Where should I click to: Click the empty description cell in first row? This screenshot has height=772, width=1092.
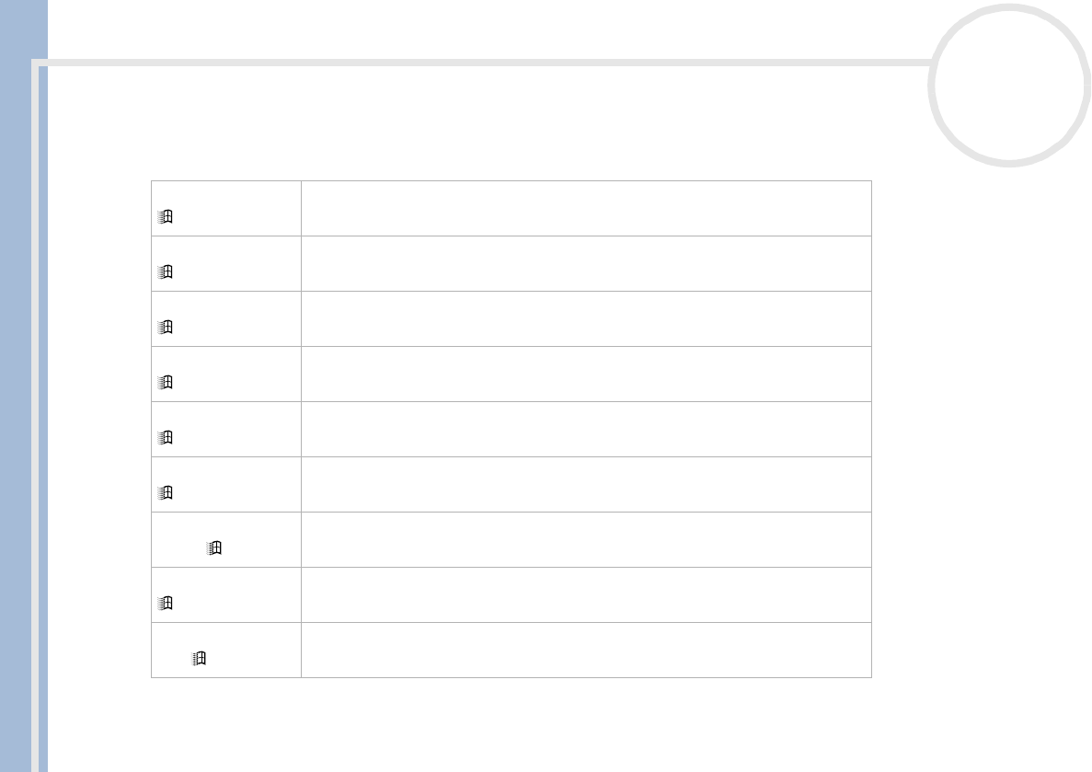coord(586,208)
